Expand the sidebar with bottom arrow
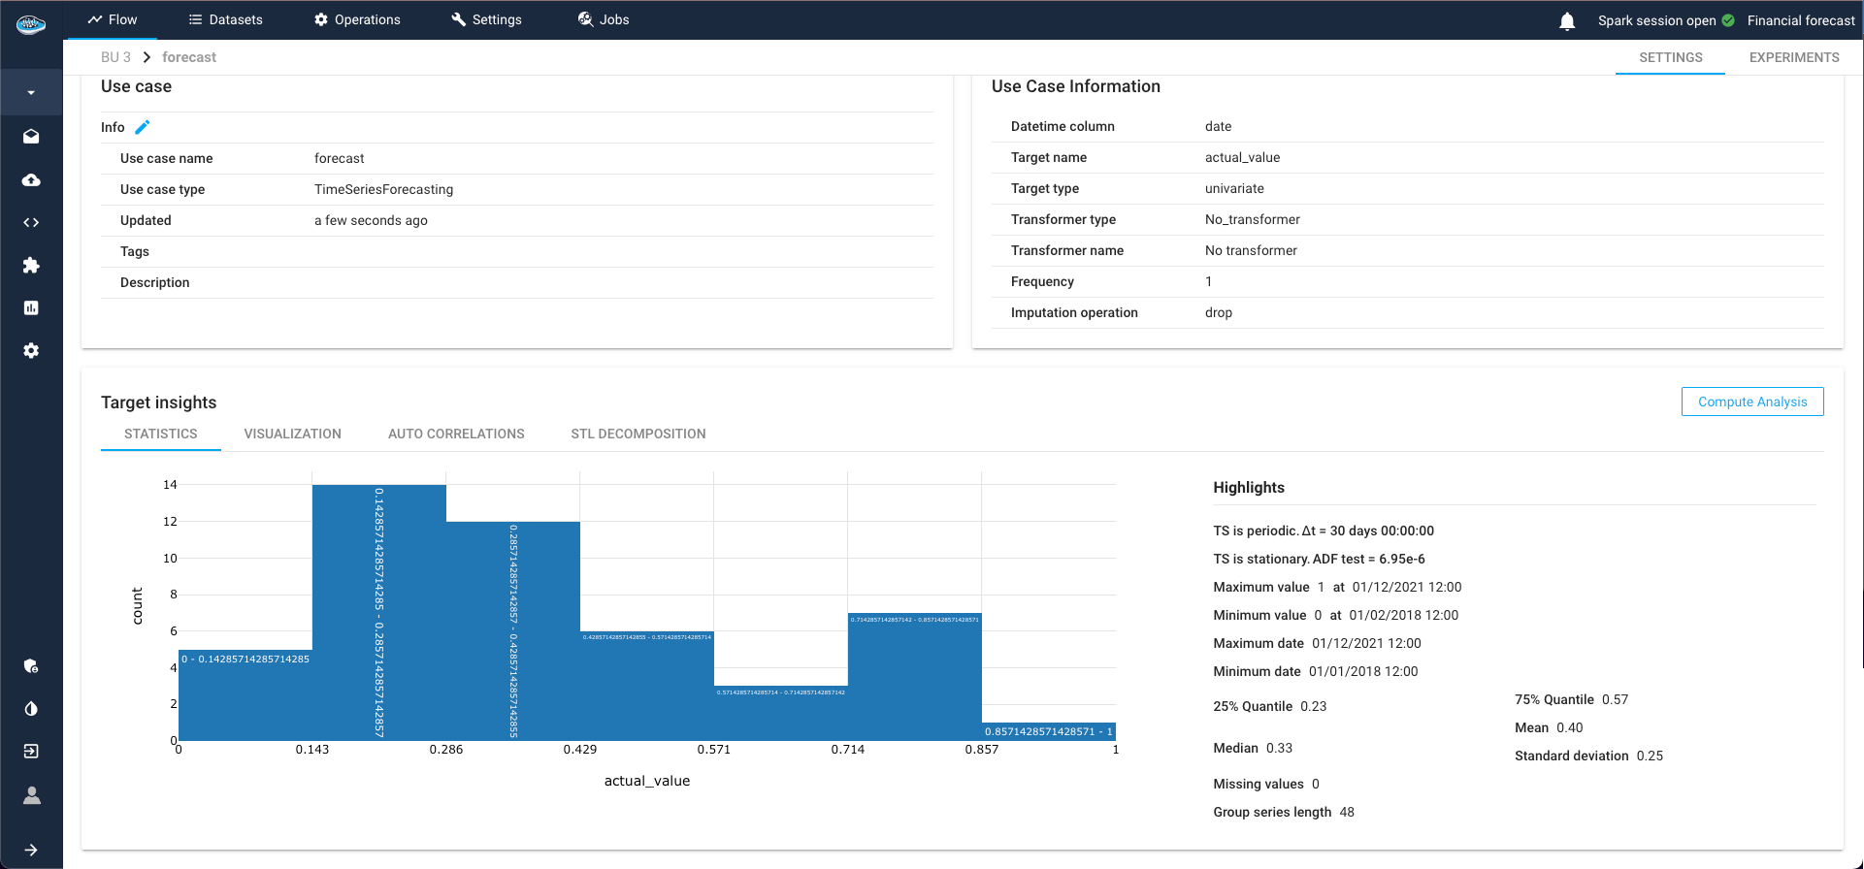The height and width of the screenshot is (869, 1864). point(31,850)
